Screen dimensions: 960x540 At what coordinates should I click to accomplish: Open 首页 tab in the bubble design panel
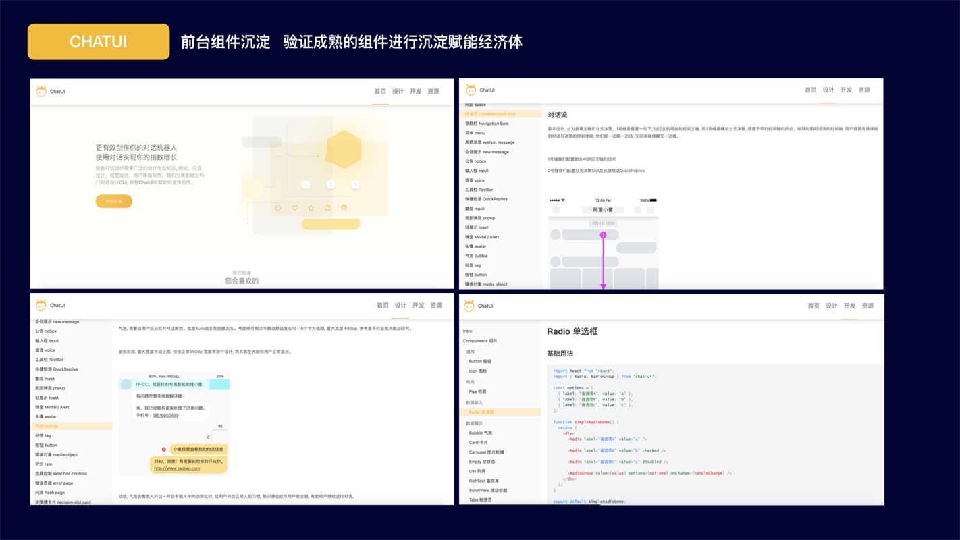click(x=383, y=306)
